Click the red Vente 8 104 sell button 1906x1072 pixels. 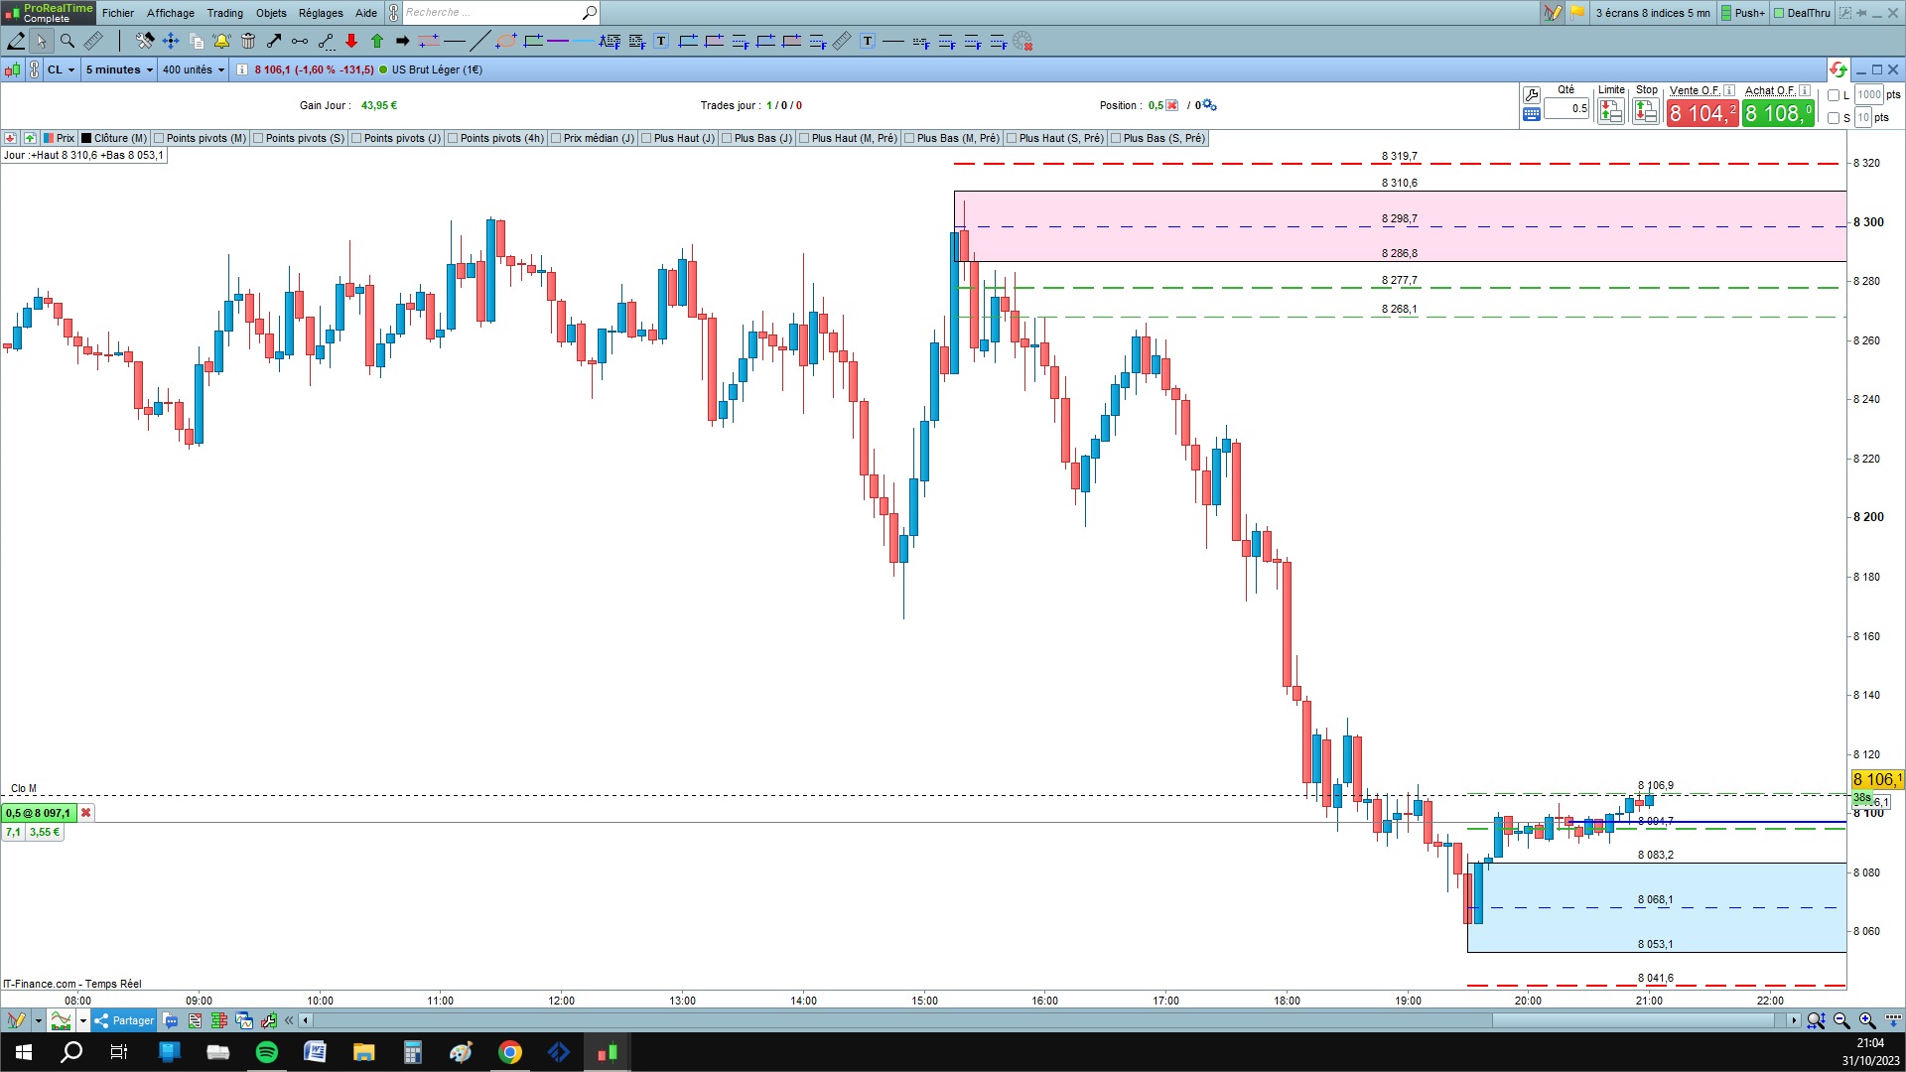(x=1702, y=113)
